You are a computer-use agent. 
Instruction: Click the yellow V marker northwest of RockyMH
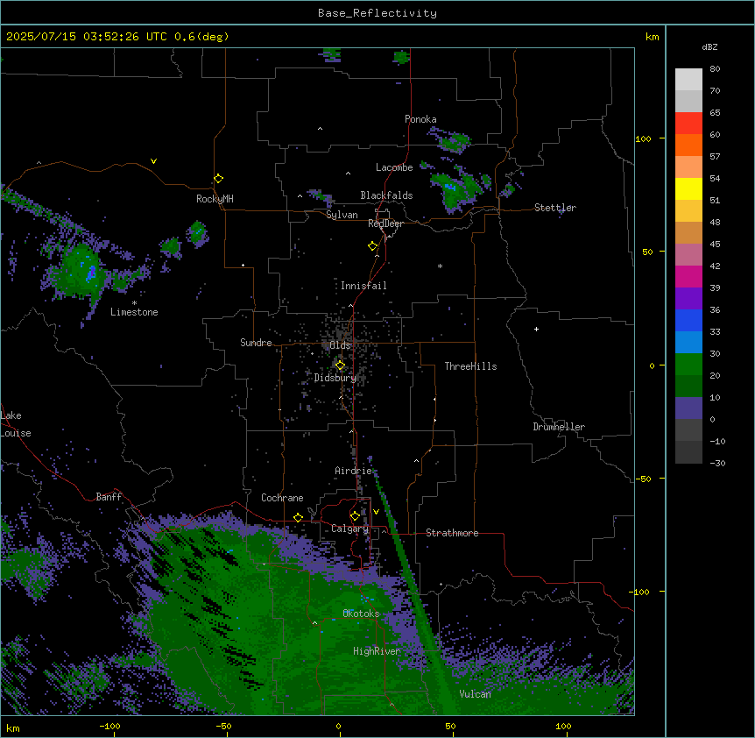click(x=153, y=161)
